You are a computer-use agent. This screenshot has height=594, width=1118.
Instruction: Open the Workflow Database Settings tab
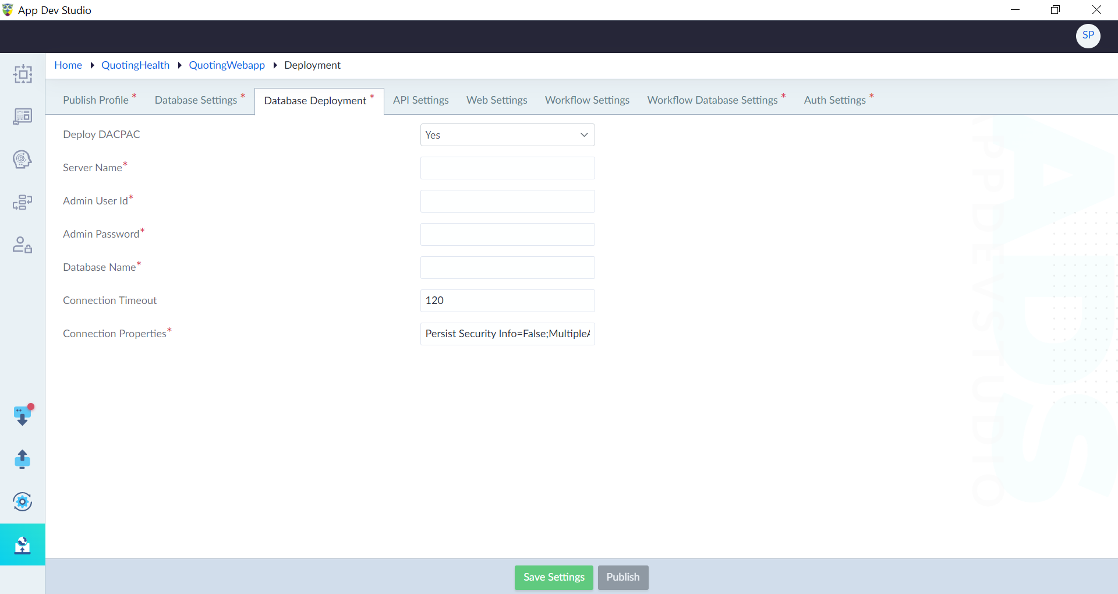pos(716,100)
